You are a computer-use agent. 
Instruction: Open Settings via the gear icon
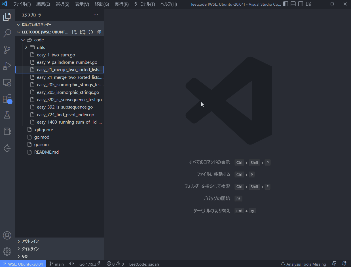[7, 251]
